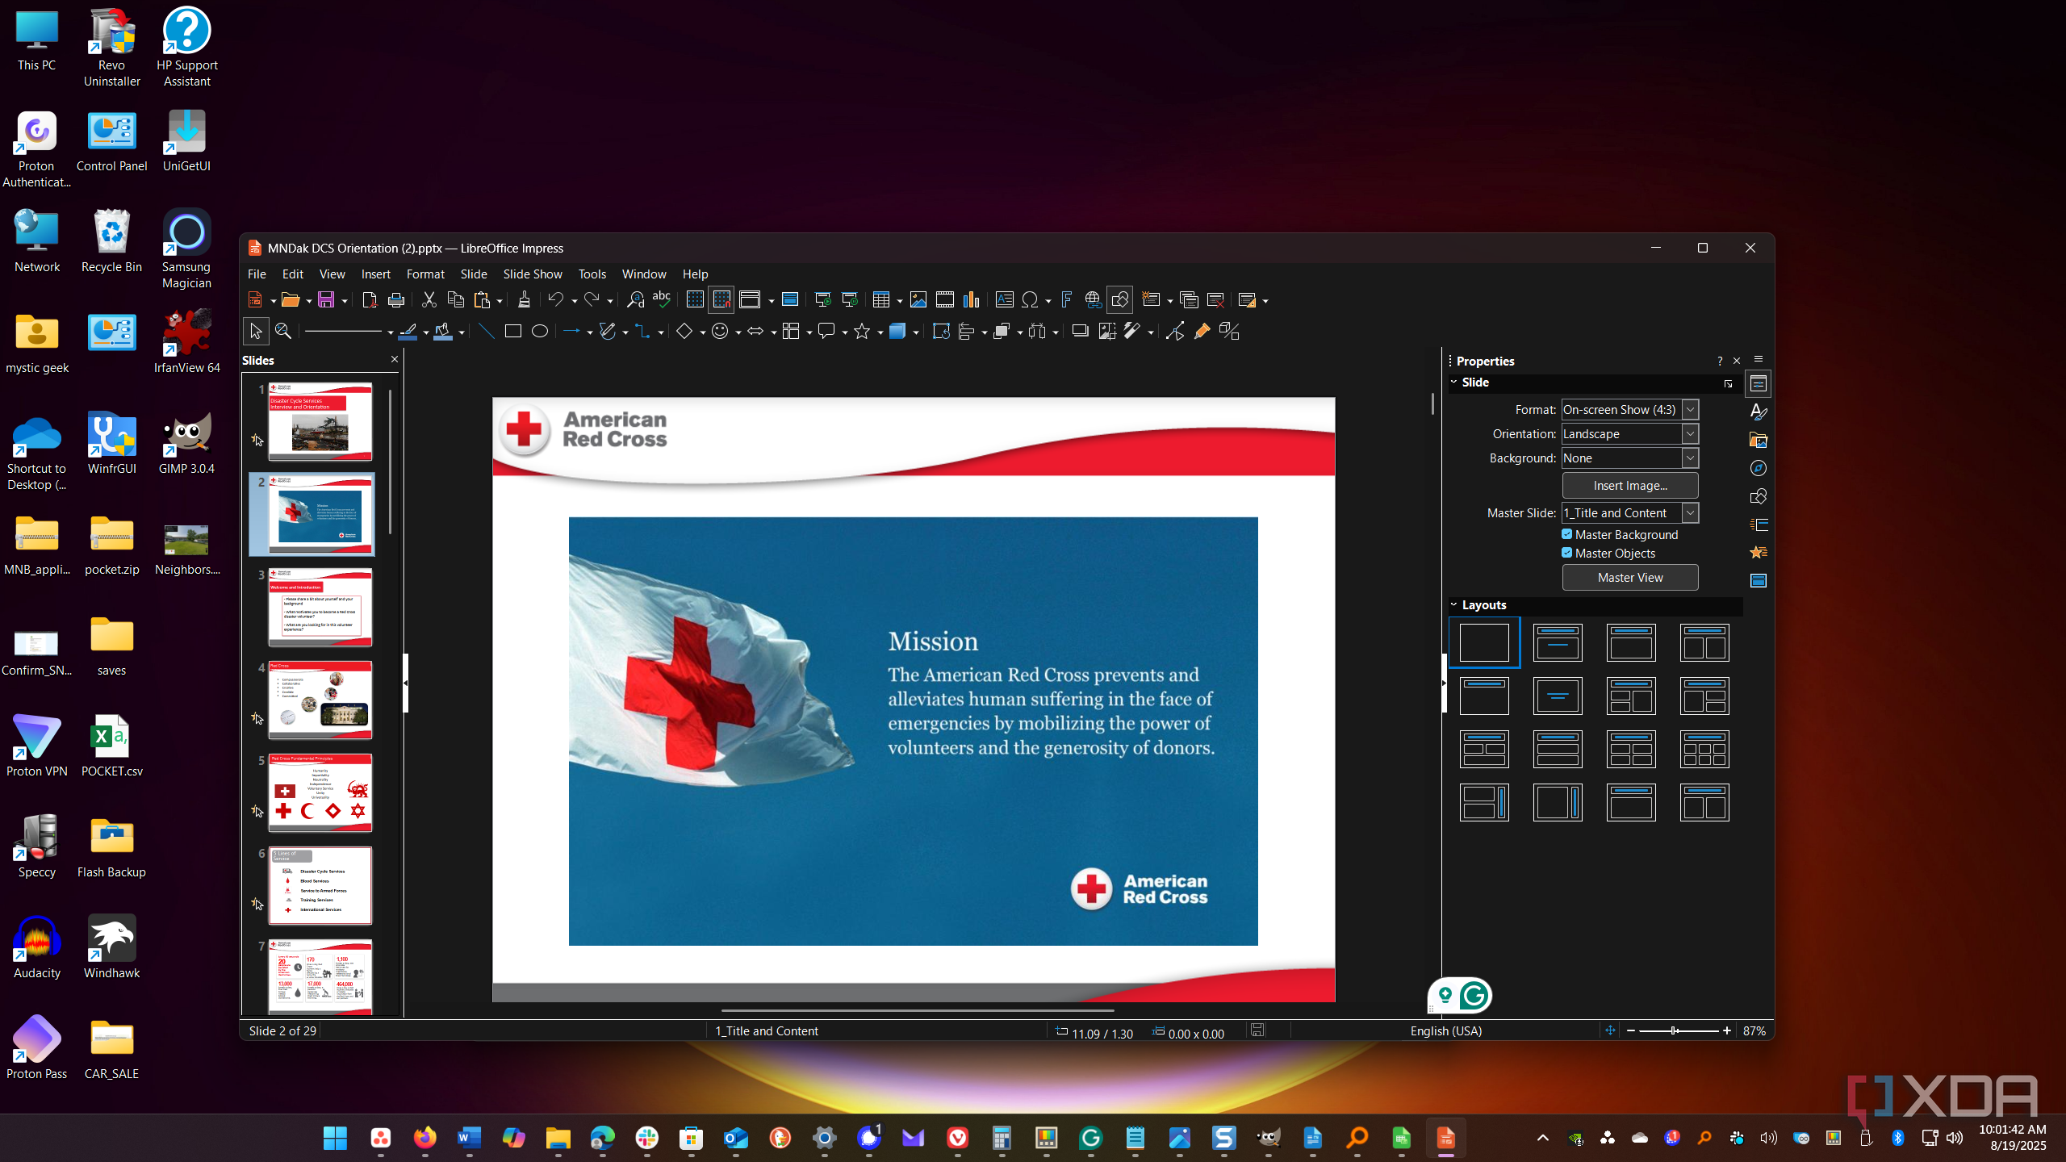
Task: Insert a text box
Action: click(1005, 300)
